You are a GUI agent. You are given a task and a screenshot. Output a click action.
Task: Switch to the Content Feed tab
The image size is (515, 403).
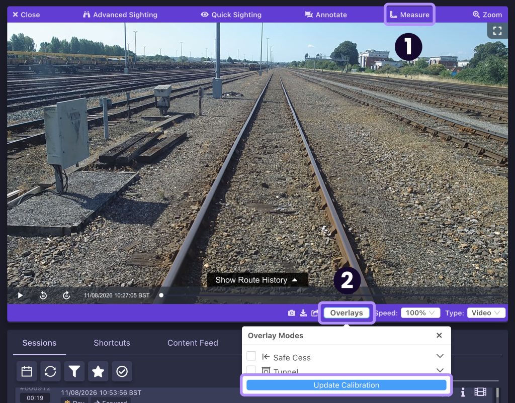pos(193,343)
